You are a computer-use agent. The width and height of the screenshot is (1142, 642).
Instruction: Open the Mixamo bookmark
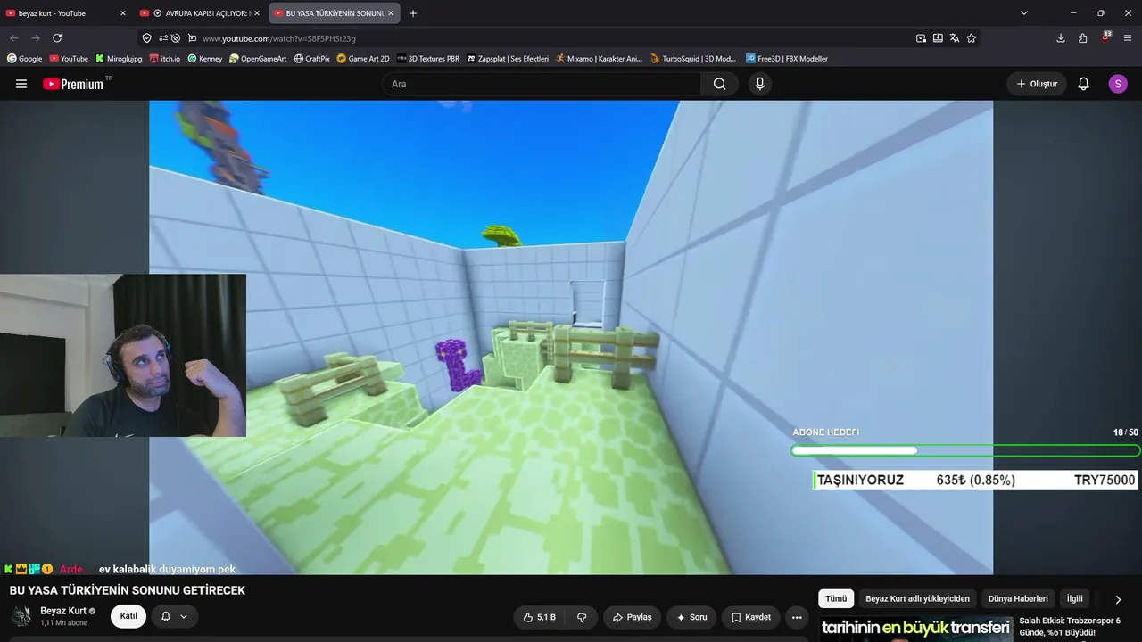pyautogui.click(x=599, y=59)
